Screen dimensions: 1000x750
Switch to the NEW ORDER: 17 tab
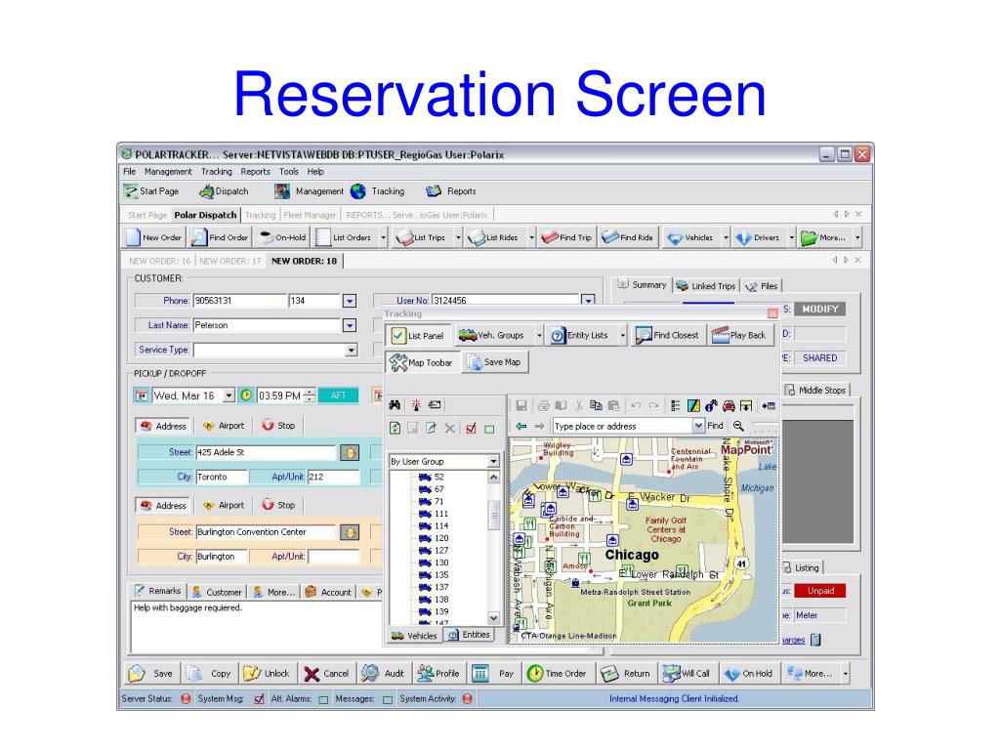pyautogui.click(x=230, y=261)
